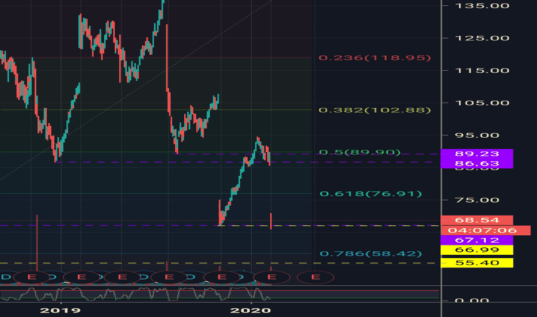This screenshot has width=537, height=317.
Task: Click the purple 86.63 price label
Action: tap(477, 164)
